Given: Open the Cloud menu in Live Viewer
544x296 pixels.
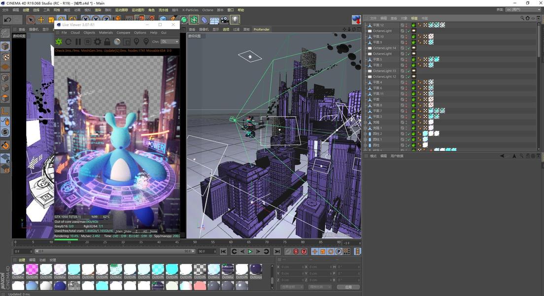Looking at the screenshot, I should [75, 33].
